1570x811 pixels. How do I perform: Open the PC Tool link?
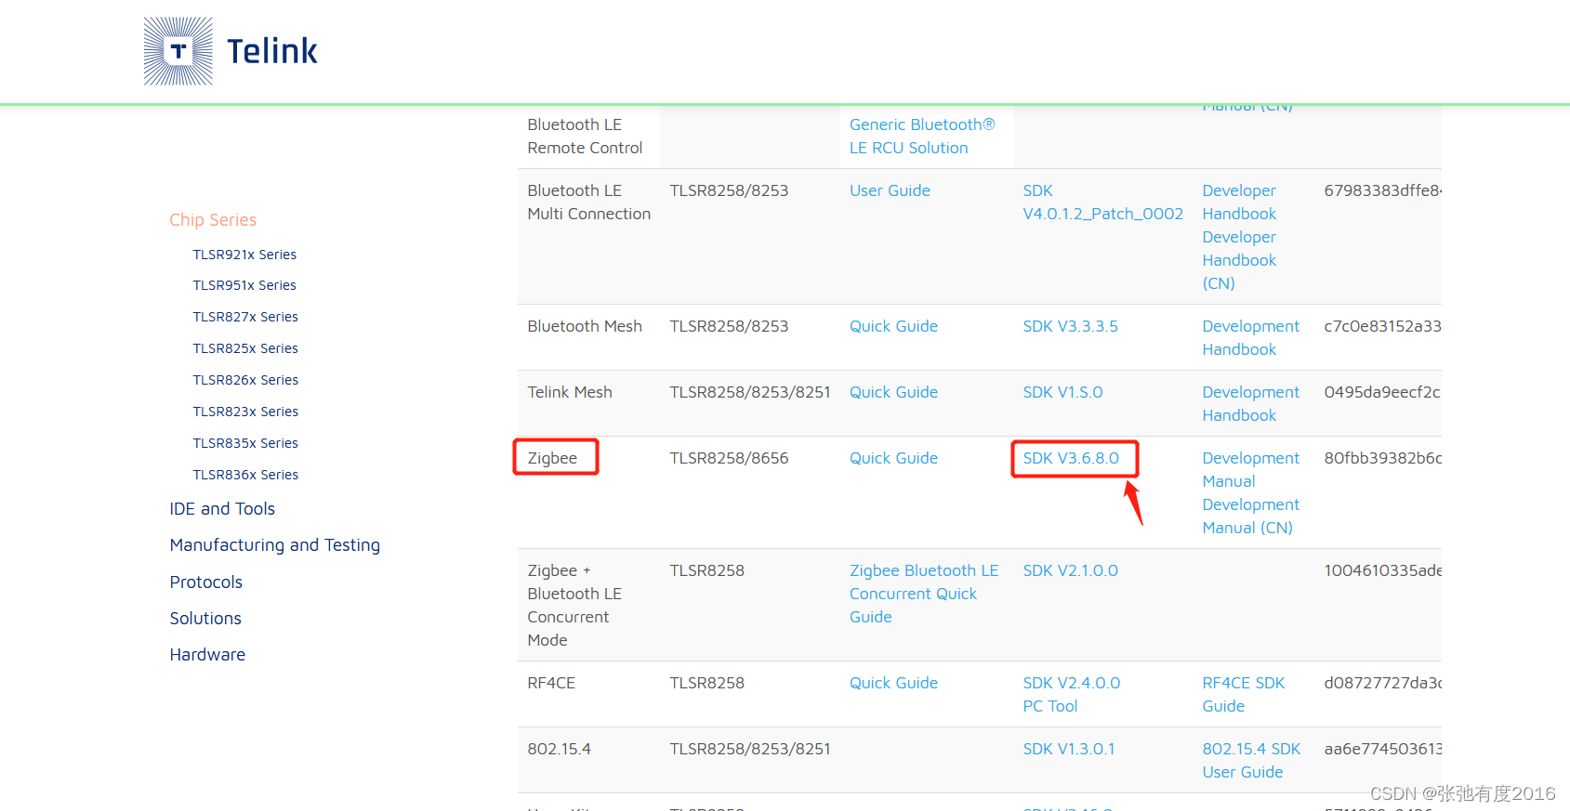[1049, 706]
